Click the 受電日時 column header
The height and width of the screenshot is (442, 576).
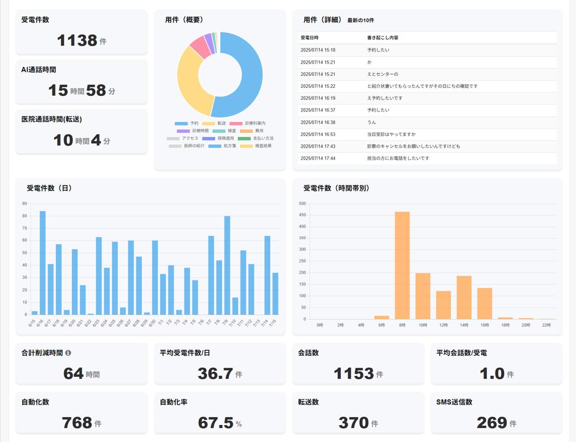pos(310,38)
